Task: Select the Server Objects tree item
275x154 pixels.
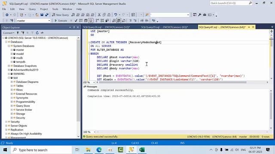Action: click(19, 126)
